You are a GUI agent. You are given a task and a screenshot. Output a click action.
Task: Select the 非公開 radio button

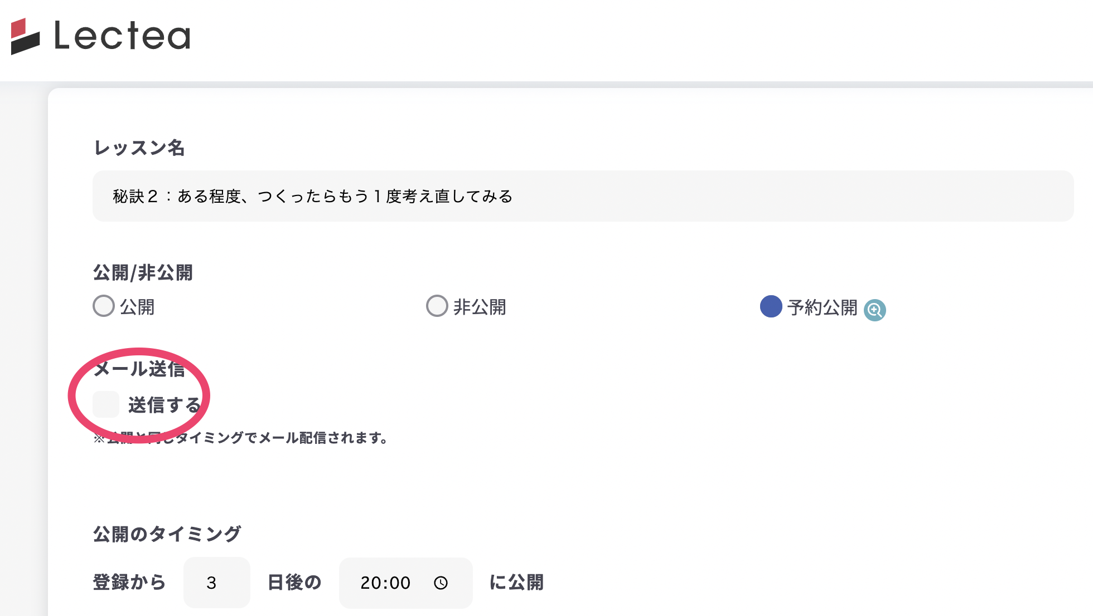coord(437,306)
